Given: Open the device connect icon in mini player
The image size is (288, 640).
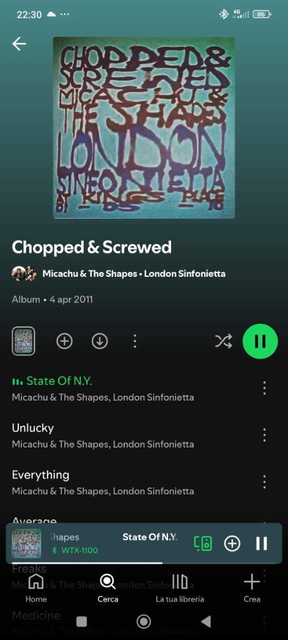Looking at the screenshot, I should pos(203,543).
